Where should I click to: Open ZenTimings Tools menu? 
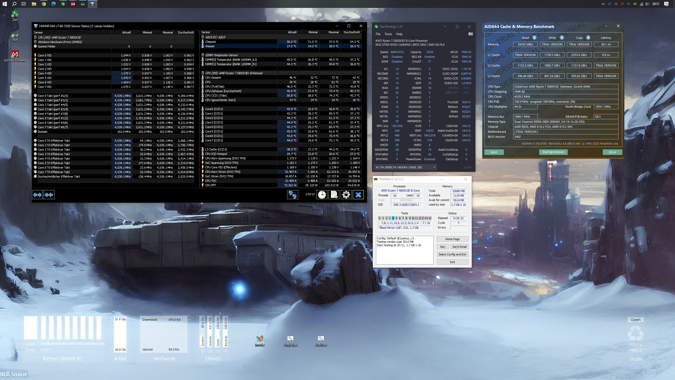tap(388, 34)
